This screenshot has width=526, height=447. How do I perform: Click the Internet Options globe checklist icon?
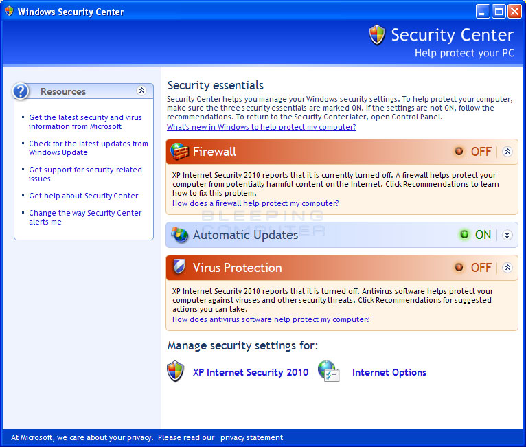pos(328,371)
